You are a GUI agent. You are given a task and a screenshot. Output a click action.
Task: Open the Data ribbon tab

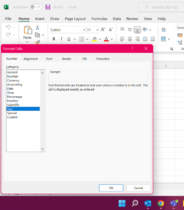117,19
